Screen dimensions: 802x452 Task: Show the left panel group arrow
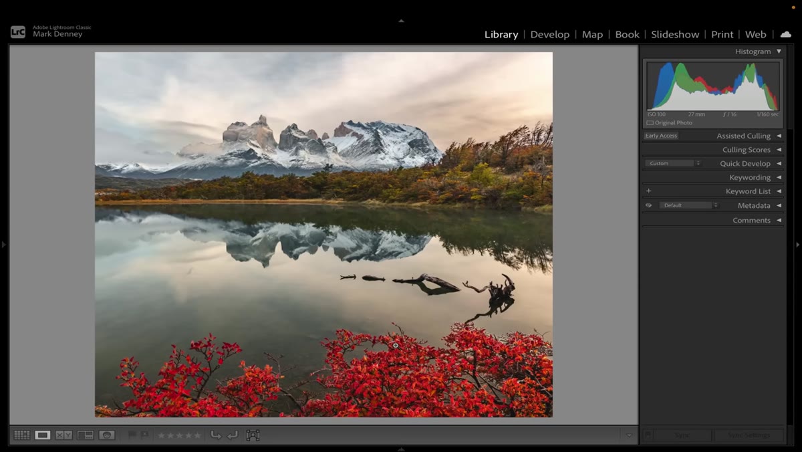tap(3, 245)
